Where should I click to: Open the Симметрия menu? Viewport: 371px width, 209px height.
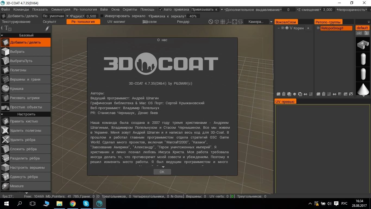61,10
